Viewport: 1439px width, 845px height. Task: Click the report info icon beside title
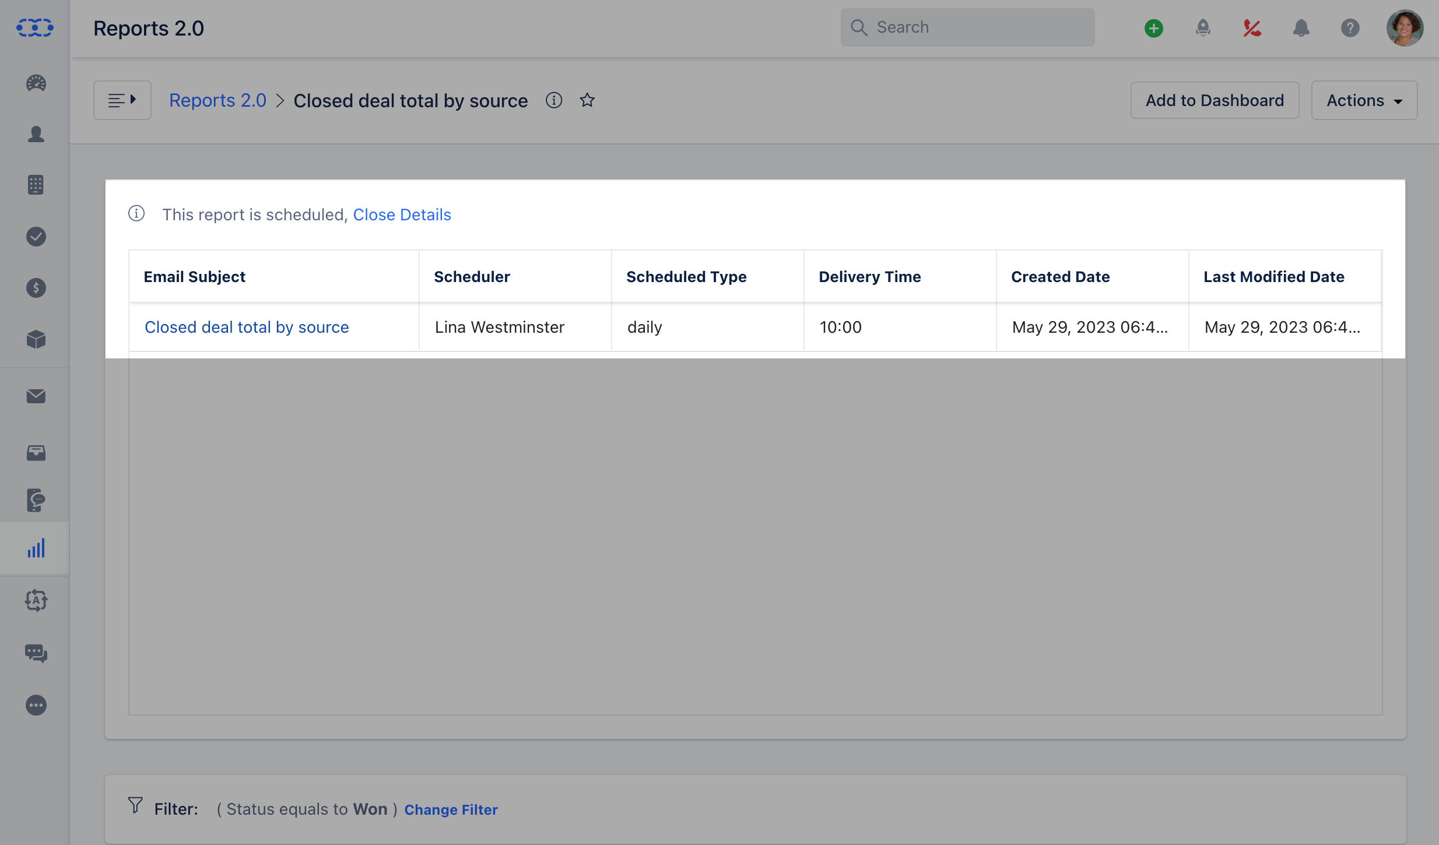pos(554,100)
